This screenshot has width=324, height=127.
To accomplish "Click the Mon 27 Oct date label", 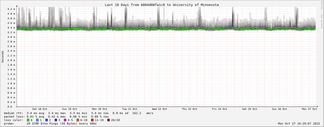I will [309, 109].
